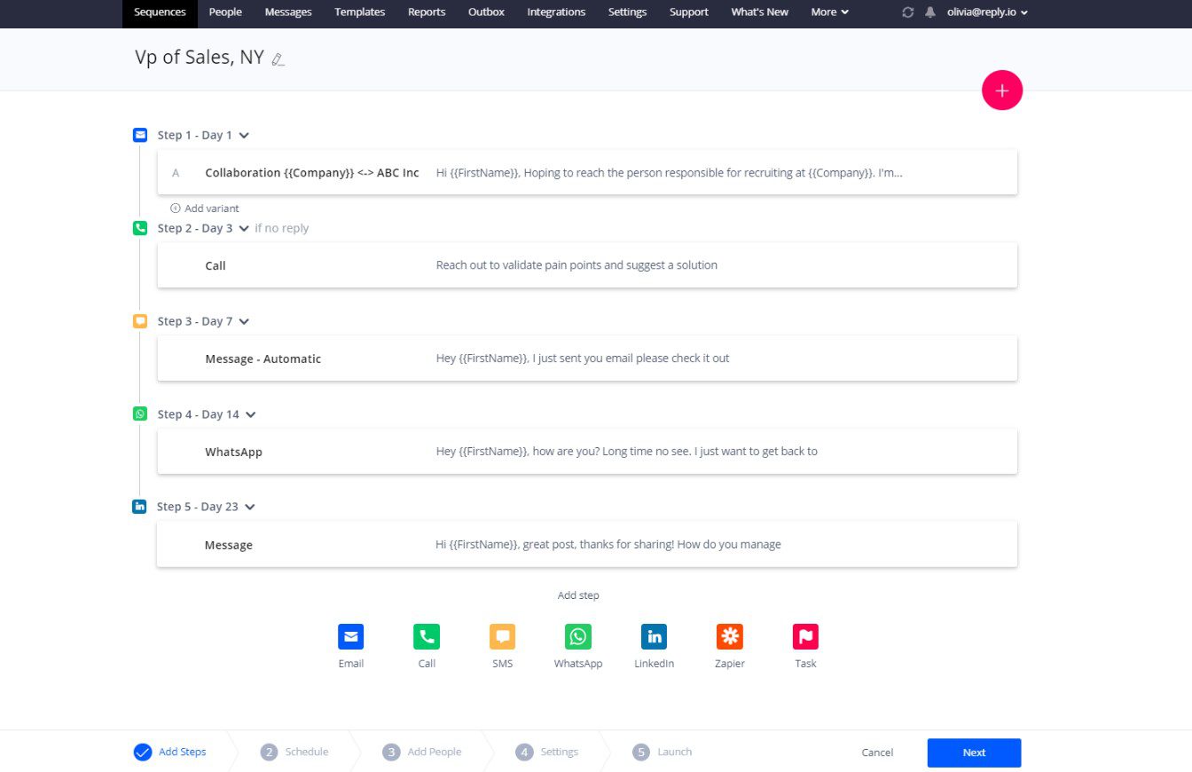The width and height of the screenshot is (1192, 772).
Task: Click 'great post, thanks for sharing' text
Action: (x=607, y=544)
